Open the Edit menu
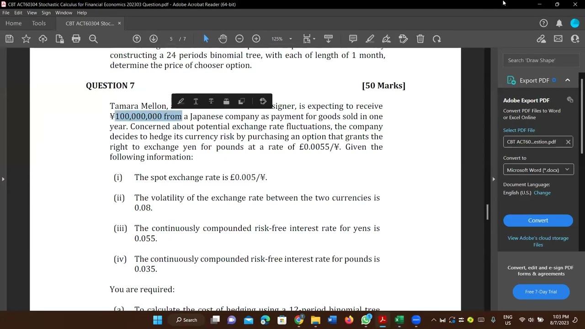The width and height of the screenshot is (585, 329). click(x=18, y=13)
